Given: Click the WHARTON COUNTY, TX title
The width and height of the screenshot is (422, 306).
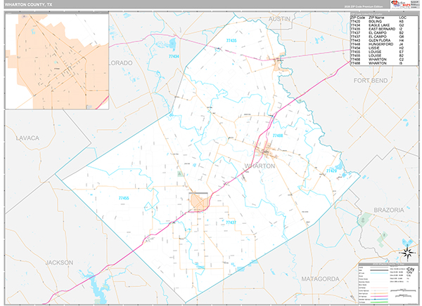Looking at the screenshot, I should point(28,5).
